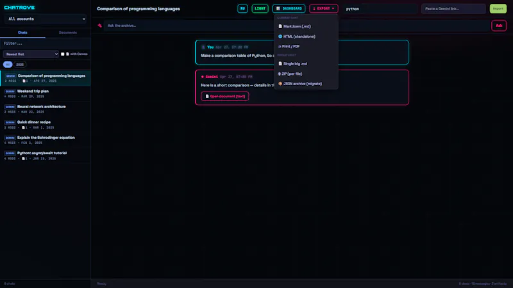Click the chart icon on the Dashboard button

pyautogui.click(x=278, y=8)
